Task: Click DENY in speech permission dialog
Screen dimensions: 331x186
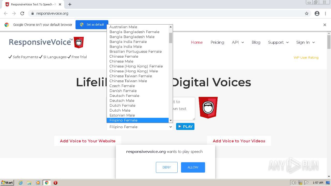Action: click(167, 167)
